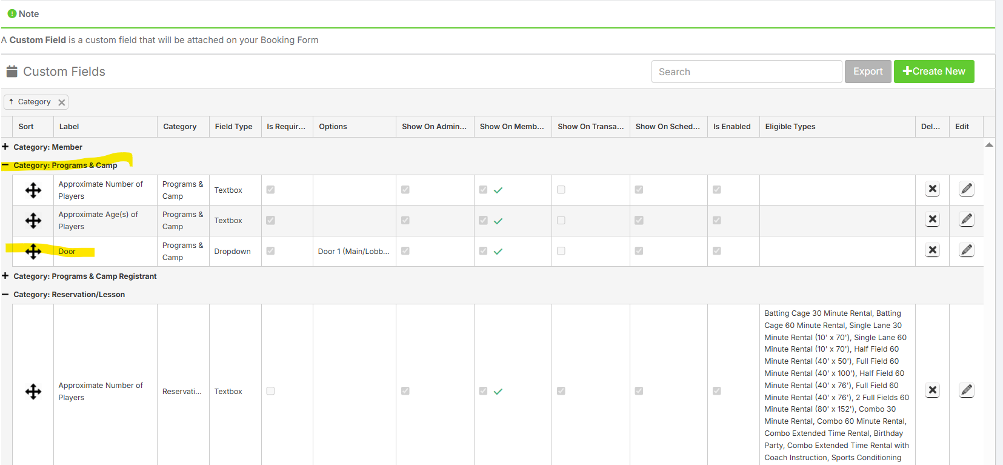Viewport: 1003px width, 465px height.
Task: Click the Search input field
Action: pos(746,72)
